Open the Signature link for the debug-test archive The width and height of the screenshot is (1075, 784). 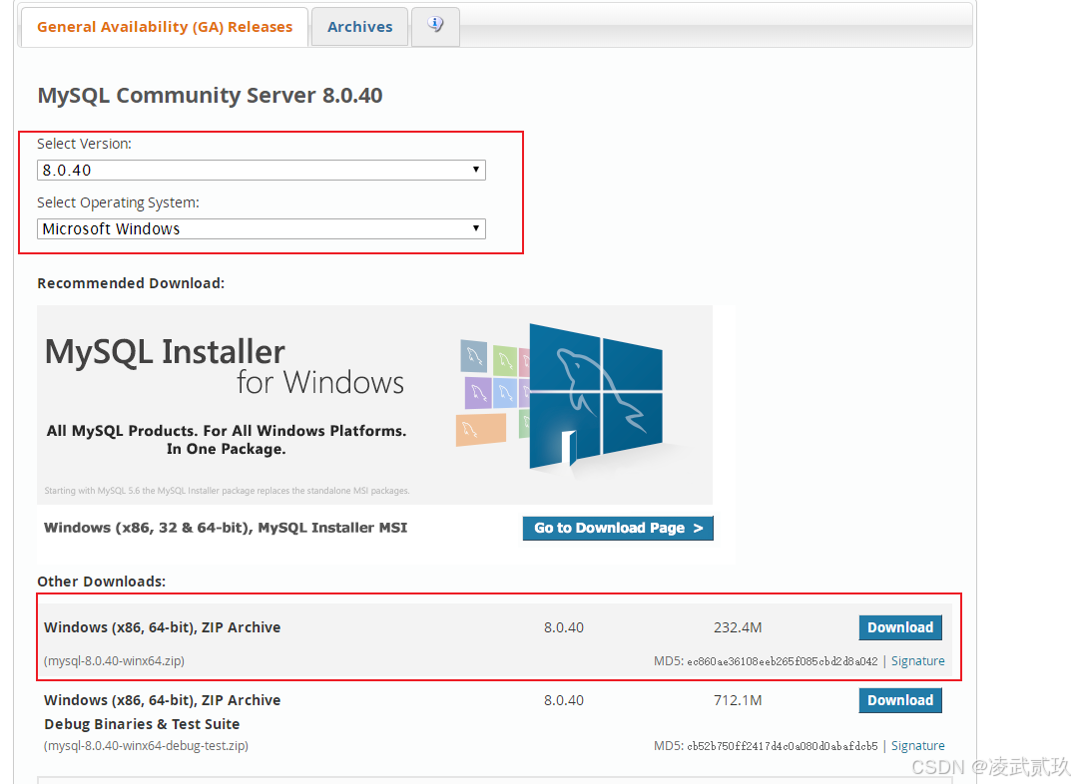tap(917, 745)
